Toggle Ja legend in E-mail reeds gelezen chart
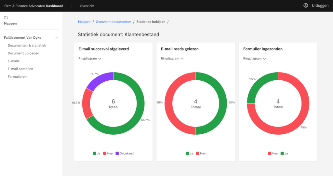Viewport: 333px width, 176px height. pyautogui.click(x=189, y=153)
